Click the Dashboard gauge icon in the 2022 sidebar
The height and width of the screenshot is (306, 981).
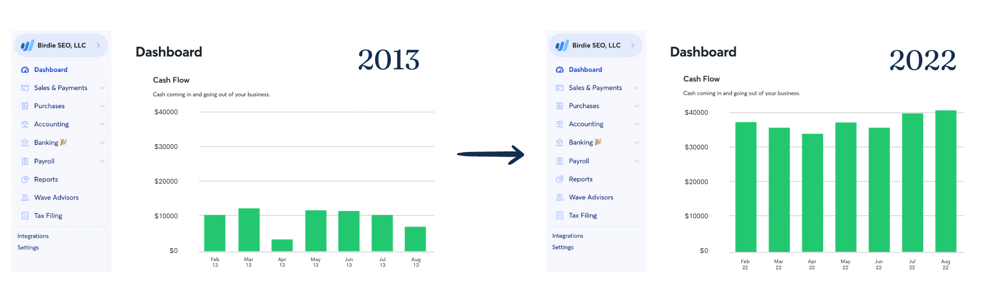[x=559, y=70]
